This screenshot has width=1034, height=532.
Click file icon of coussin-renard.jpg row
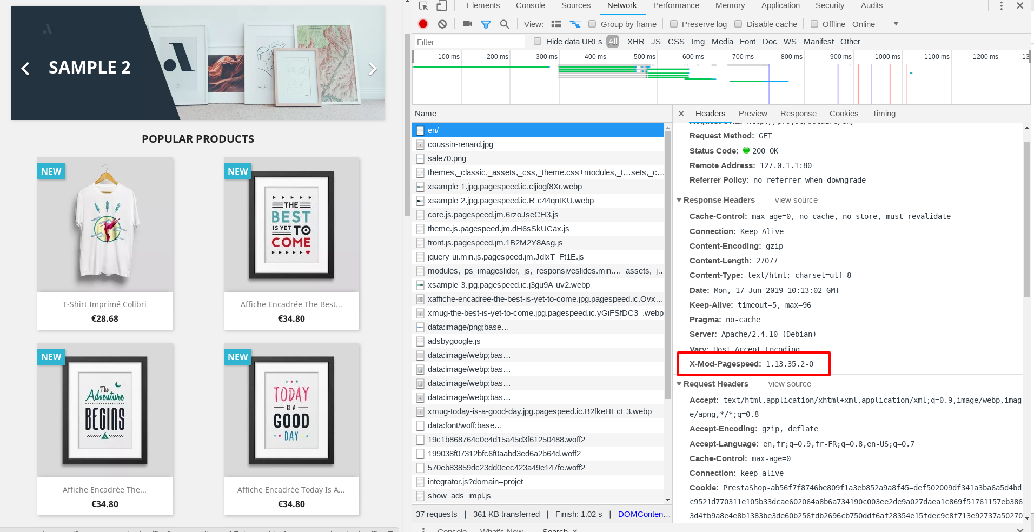[x=420, y=144]
